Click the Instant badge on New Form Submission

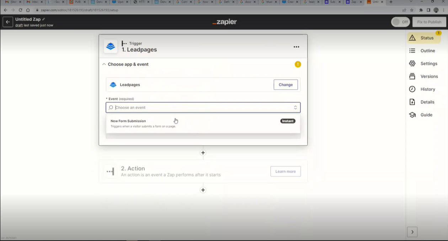[288, 121]
